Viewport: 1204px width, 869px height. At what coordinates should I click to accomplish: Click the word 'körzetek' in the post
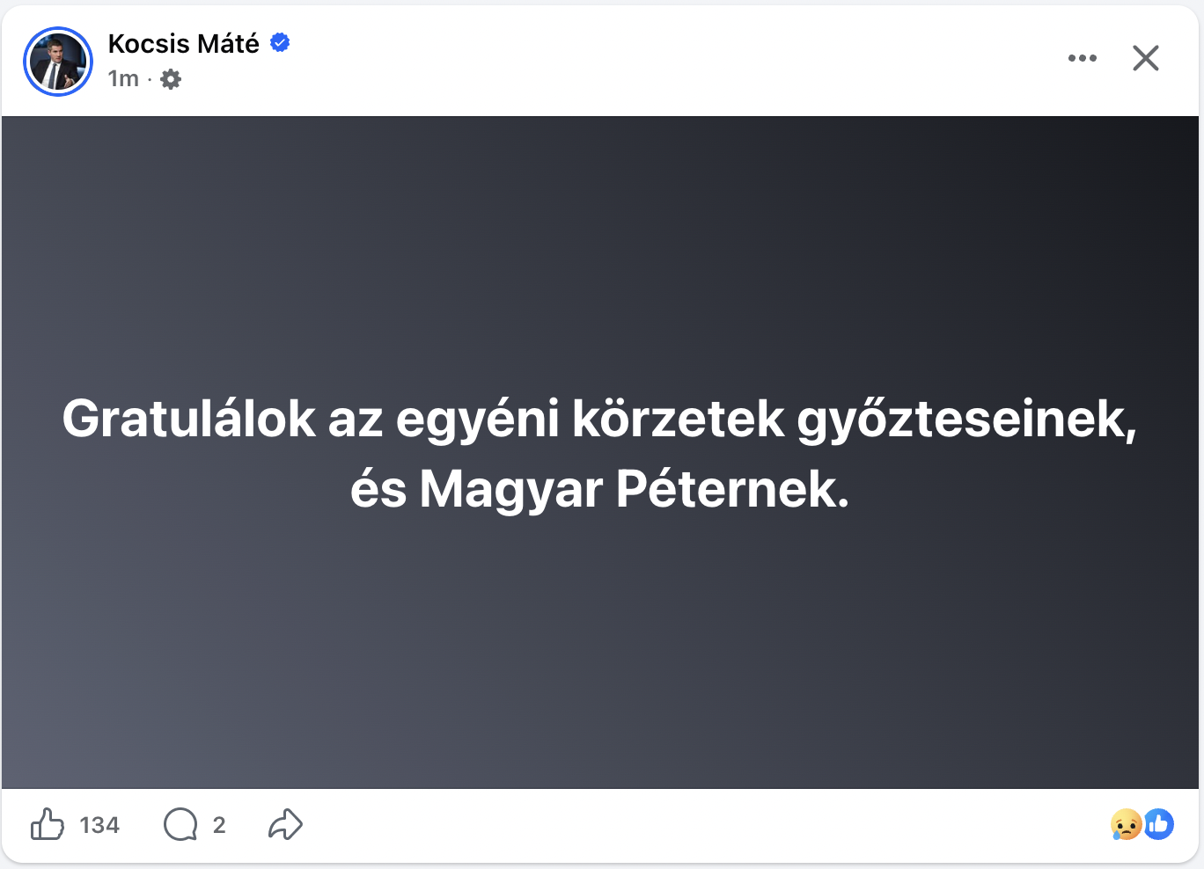click(x=678, y=419)
